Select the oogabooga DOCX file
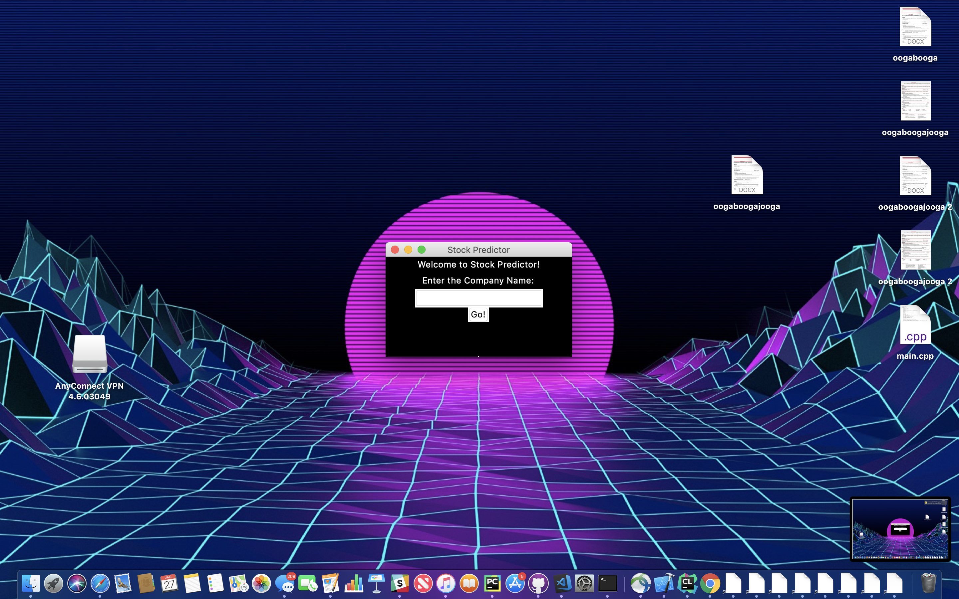Image resolution: width=959 pixels, height=599 pixels. pos(915,27)
